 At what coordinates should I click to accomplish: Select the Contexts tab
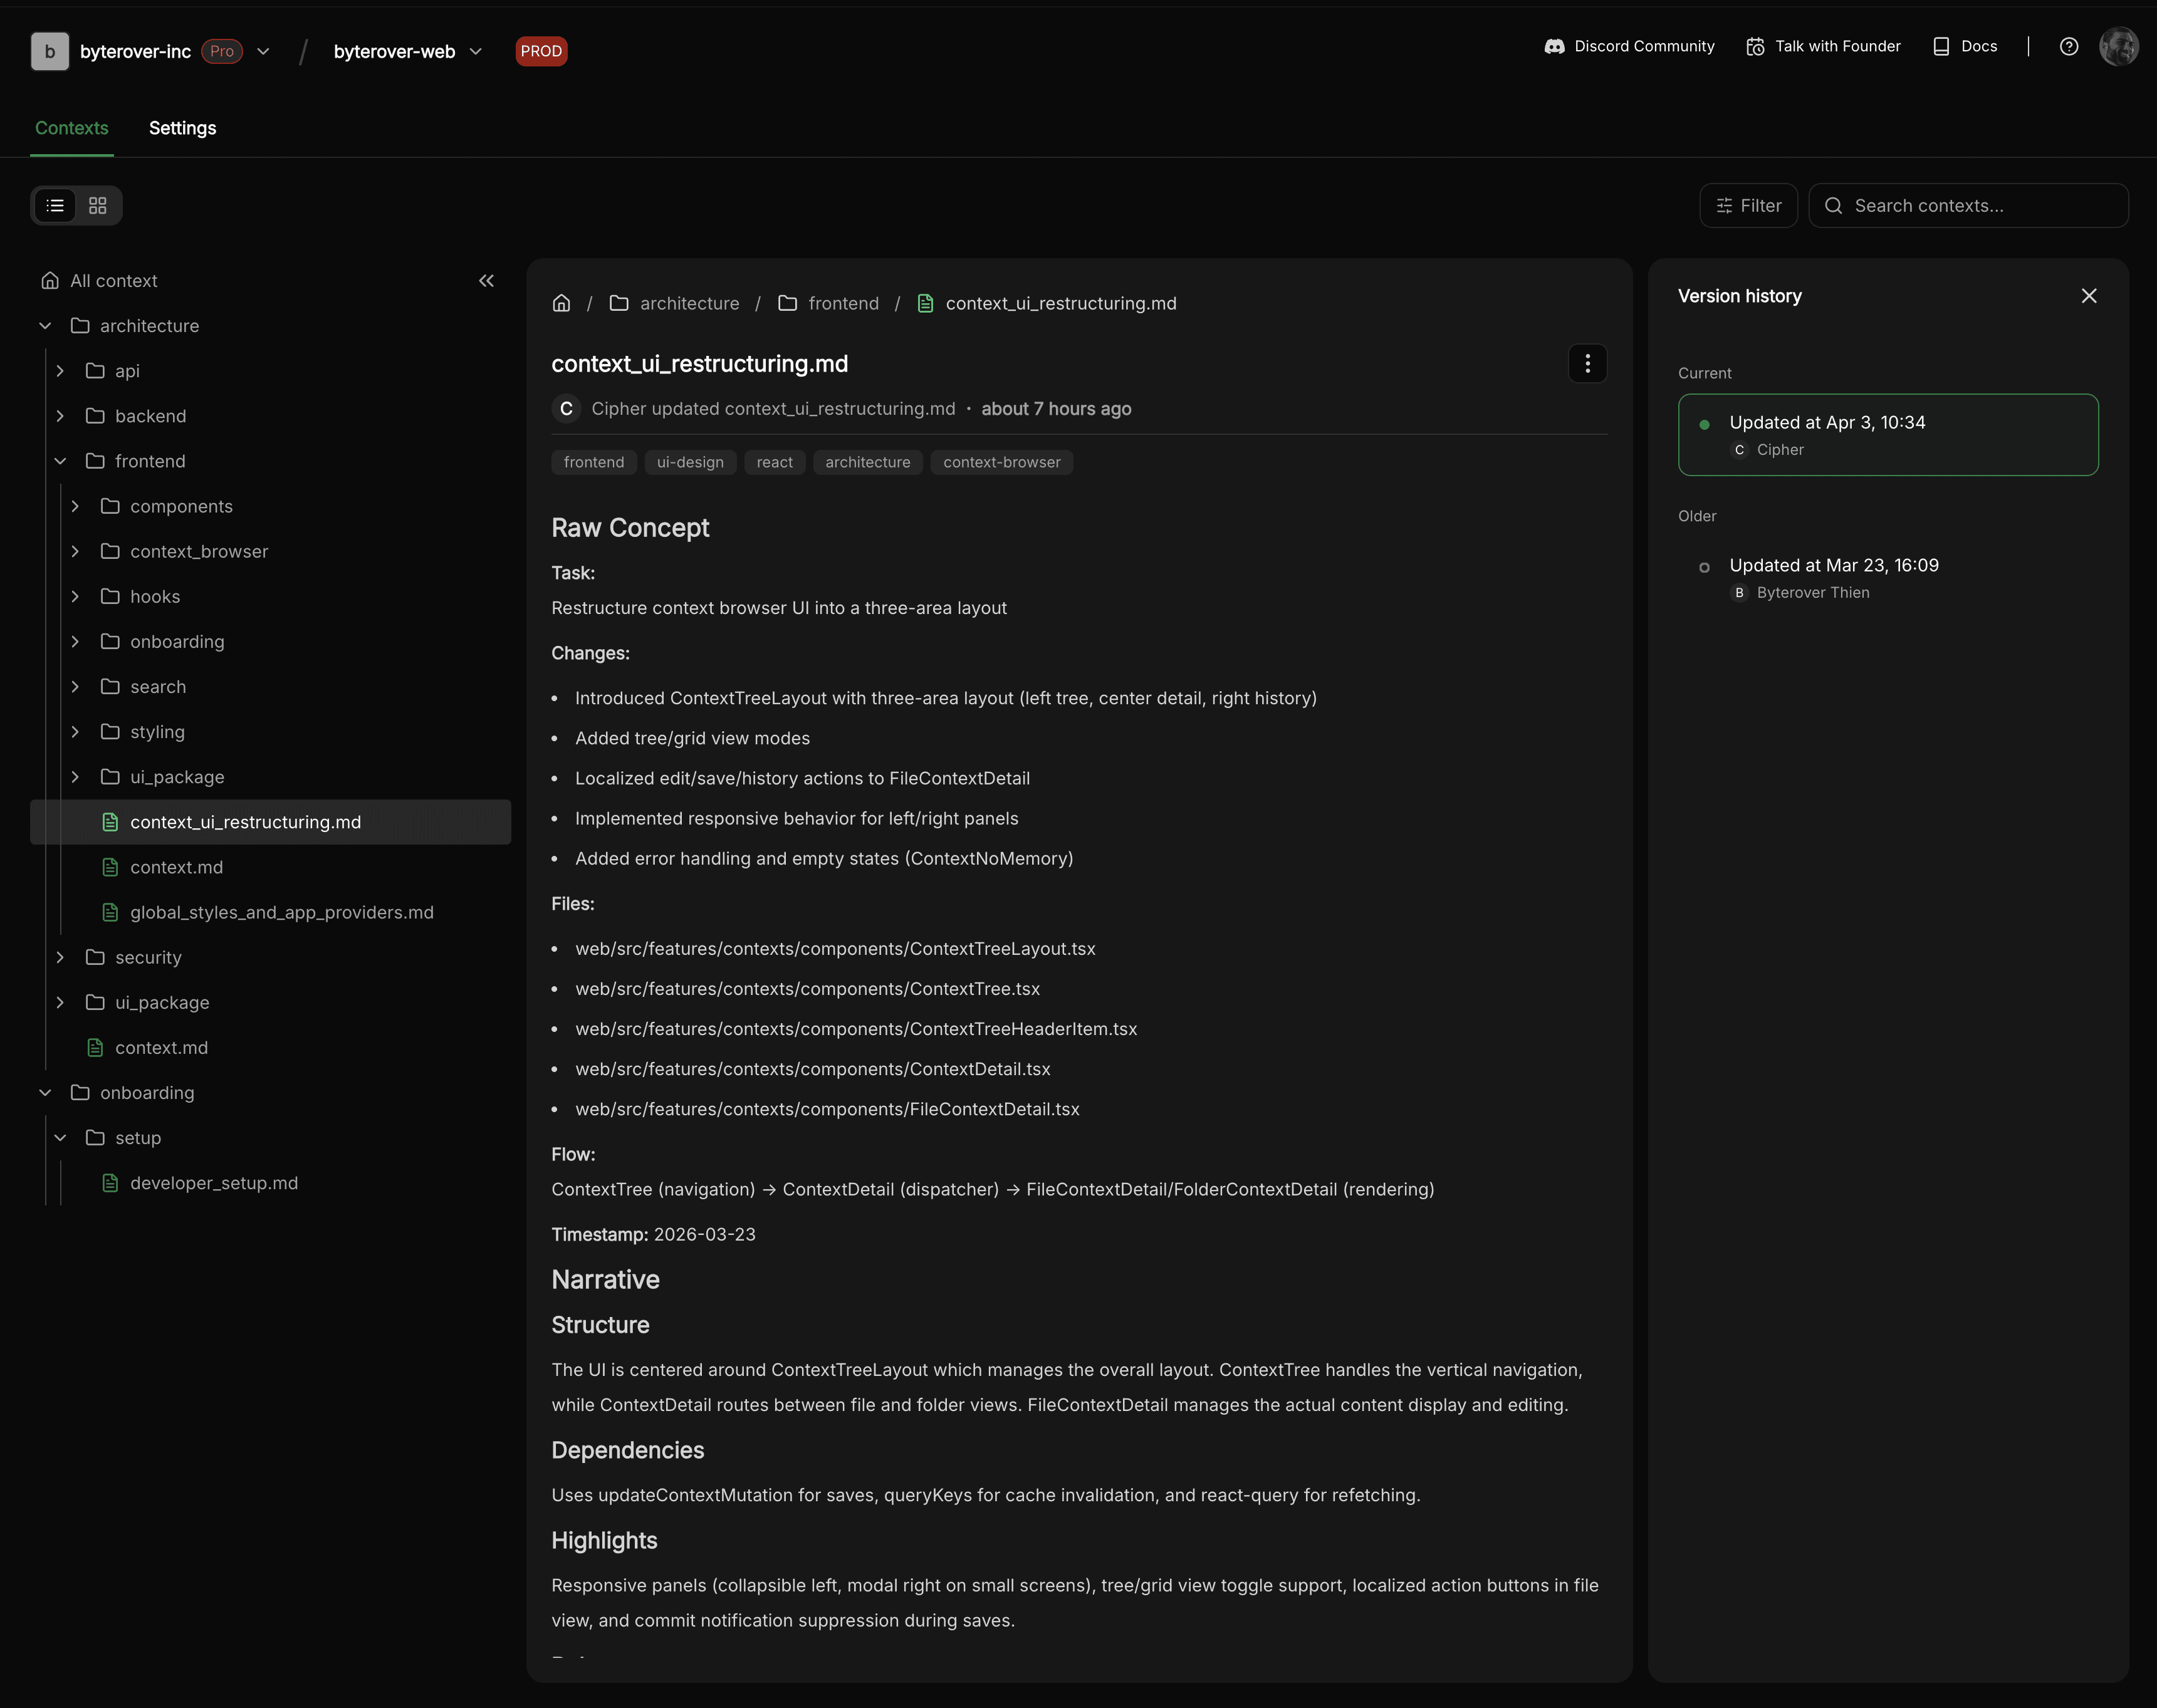click(x=71, y=128)
